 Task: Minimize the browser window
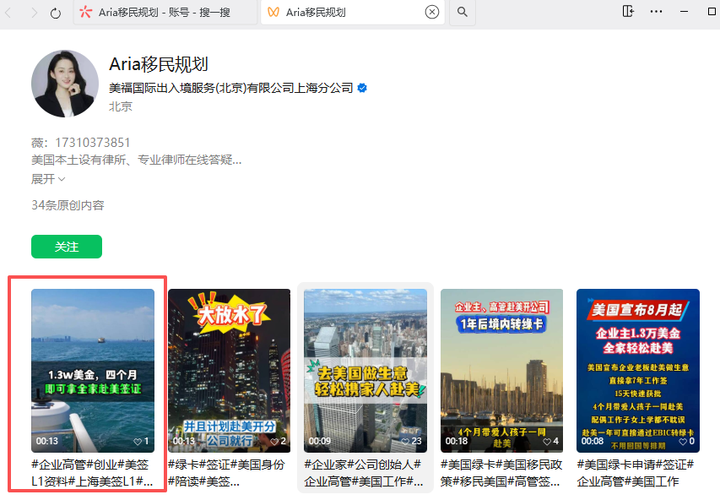pos(685,12)
